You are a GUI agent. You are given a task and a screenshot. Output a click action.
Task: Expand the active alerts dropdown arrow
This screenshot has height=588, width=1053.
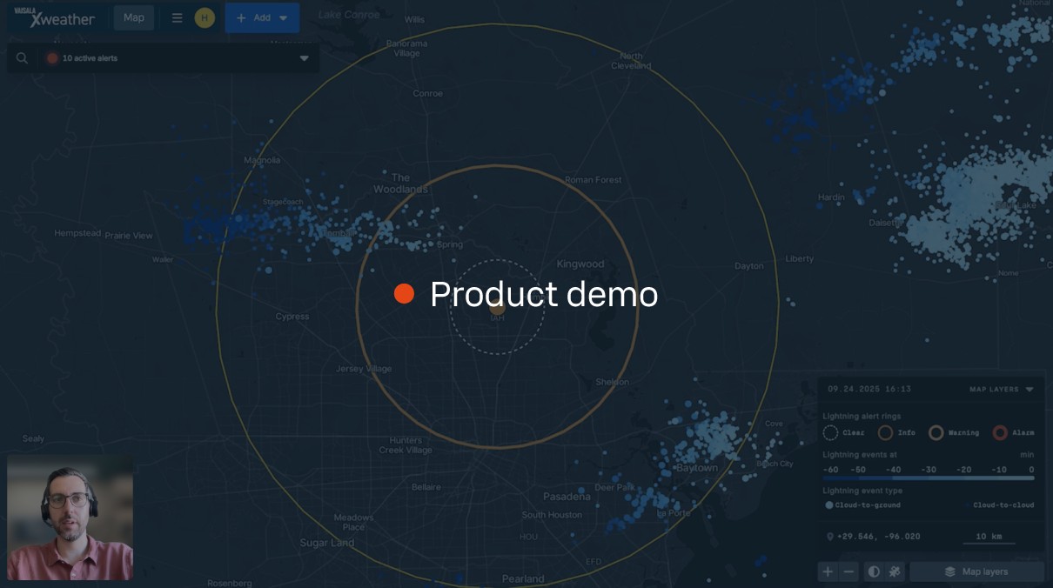tap(304, 58)
